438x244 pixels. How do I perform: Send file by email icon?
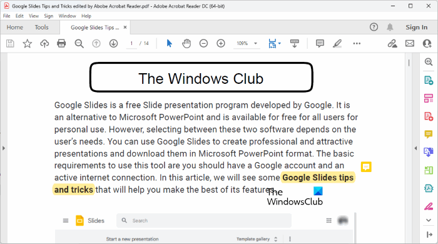click(410, 43)
